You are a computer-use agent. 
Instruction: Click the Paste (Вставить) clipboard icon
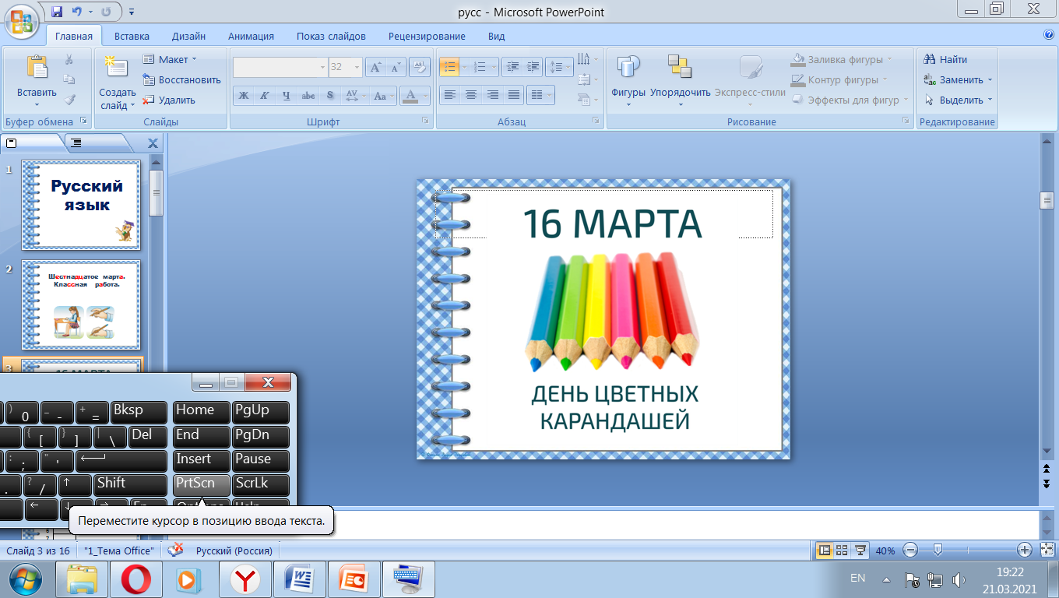[x=37, y=68]
